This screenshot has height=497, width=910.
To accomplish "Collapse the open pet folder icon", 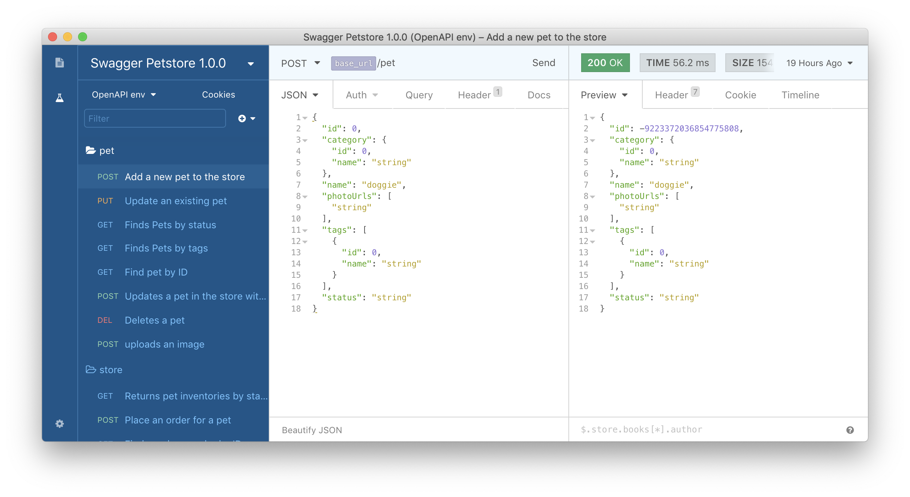I will click(x=91, y=151).
